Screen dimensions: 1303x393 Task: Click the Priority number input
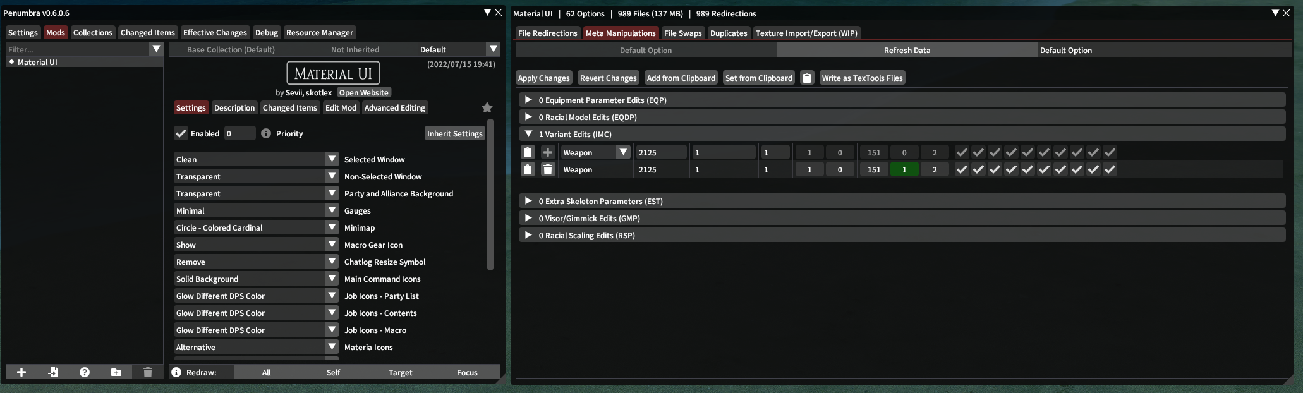click(240, 133)
